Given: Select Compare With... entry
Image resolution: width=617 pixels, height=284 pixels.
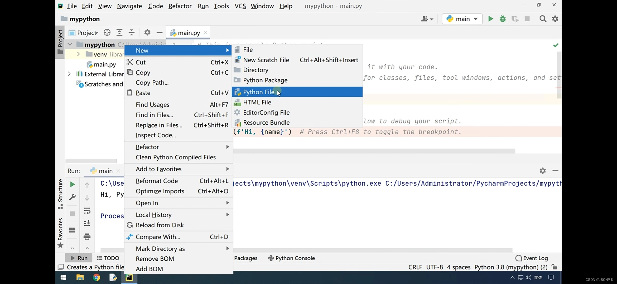Looking at the screenshot, I should (x=179, y=237).
